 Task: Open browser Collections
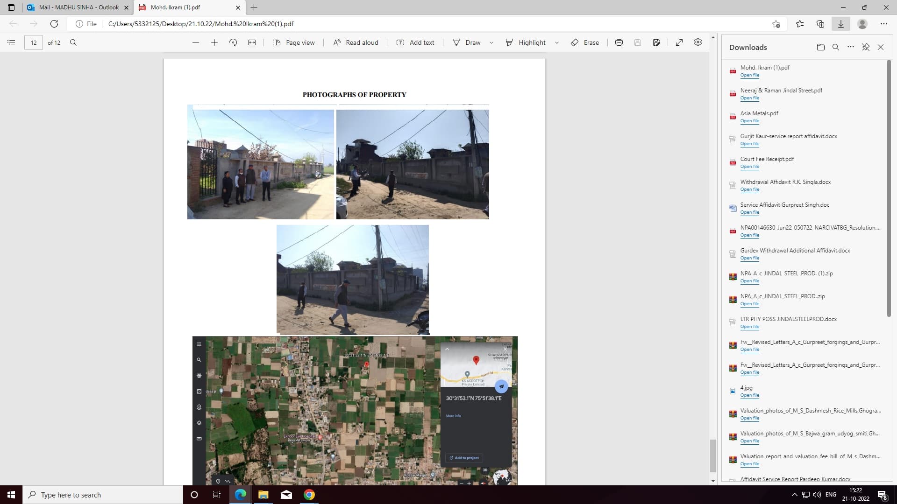point(820,24)
